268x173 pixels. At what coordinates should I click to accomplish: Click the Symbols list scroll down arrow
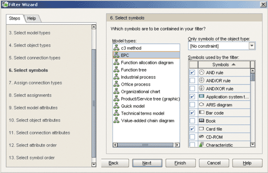coord(252,144)
